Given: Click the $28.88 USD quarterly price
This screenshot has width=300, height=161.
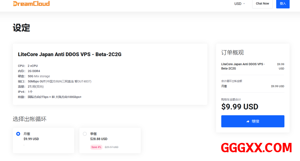Looking at the screenshot, I should pos(99,139).
